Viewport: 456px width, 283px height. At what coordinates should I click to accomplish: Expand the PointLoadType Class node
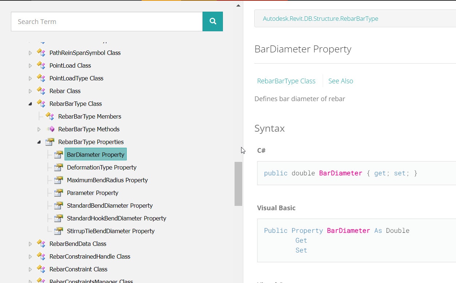point(30,79)
